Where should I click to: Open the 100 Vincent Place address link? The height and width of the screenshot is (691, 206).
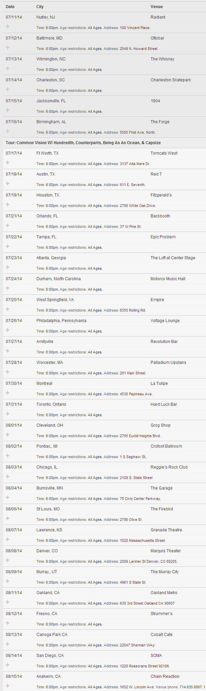[x=135, y=28]
